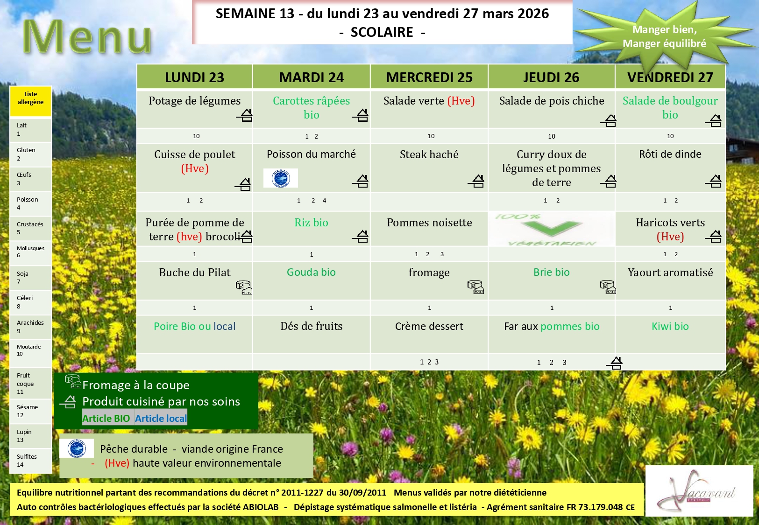Click the 100% végétarien badge
This screenshot has width=759, height=525.
click(551, 229)
